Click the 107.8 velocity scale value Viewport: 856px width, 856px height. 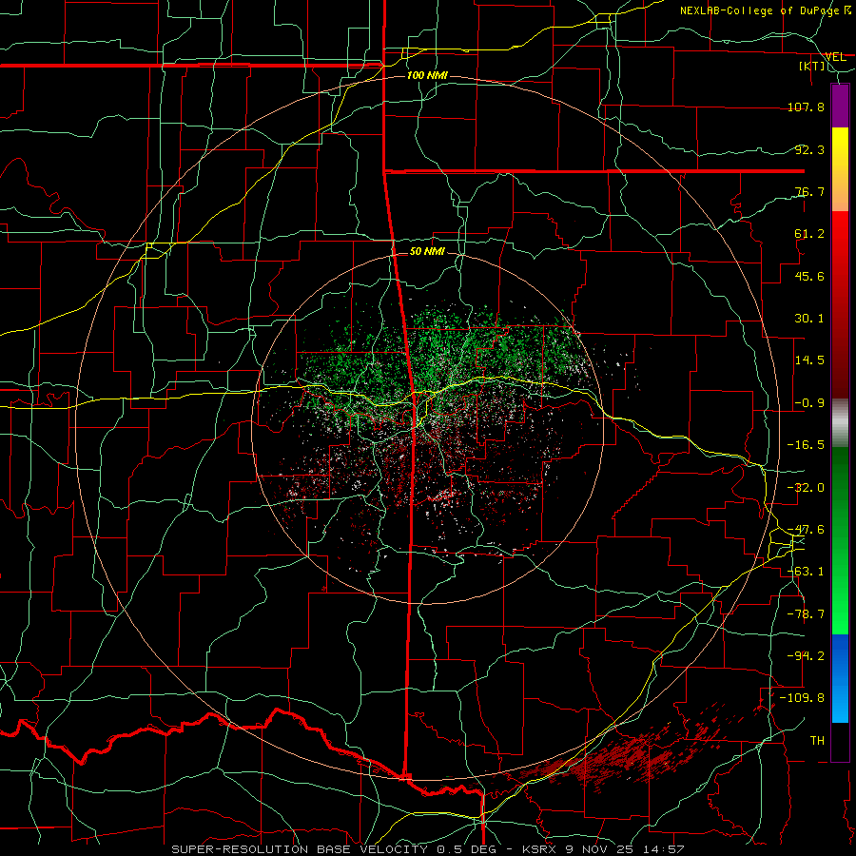tap(806, 107)
